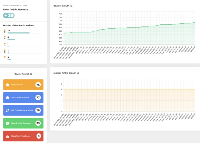Click the 2-star reviews progress bar
200x143 pixels.
click(x=8, y=53)
